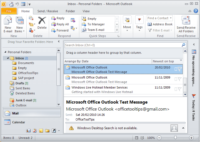This screenshot has height=142, width=200.
Task: Open Deleted Items
Action: click(25, 93)
